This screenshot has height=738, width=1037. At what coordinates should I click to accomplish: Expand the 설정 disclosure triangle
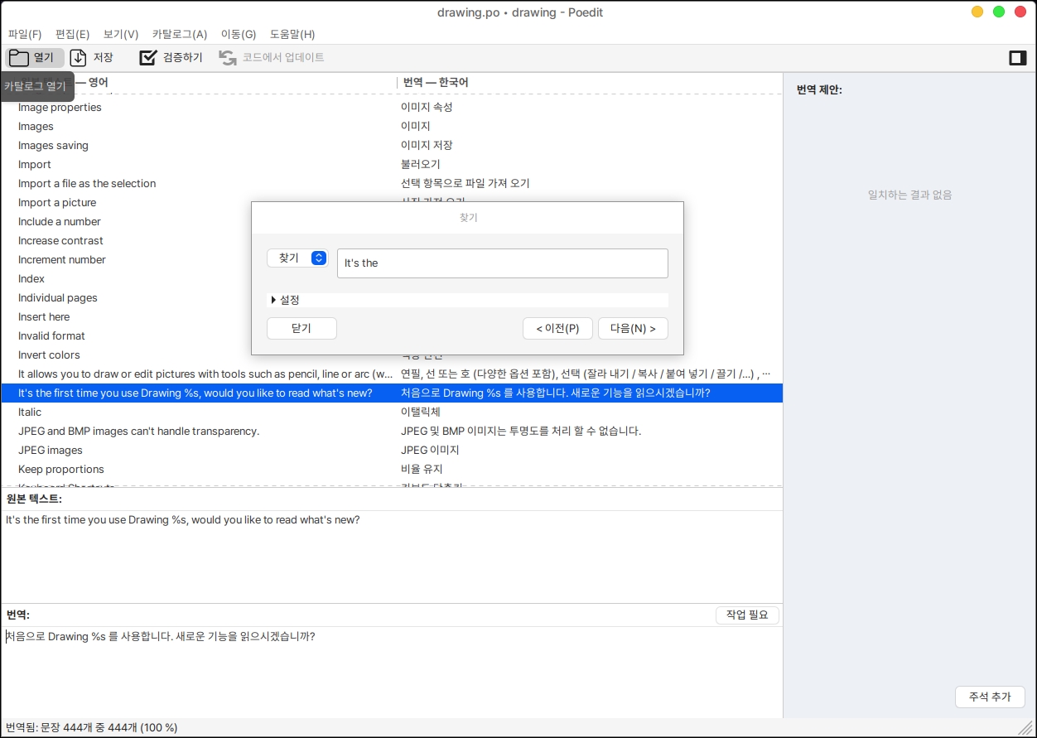click(x=273, y=300)
